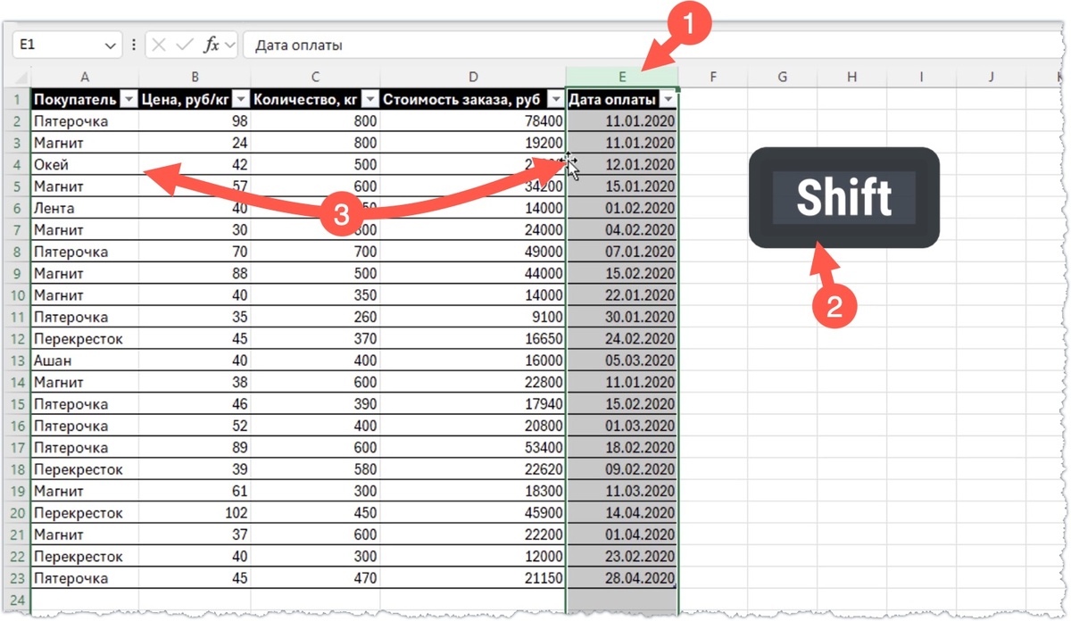Select column C header
Screen dimensions: 1071x621
coord(316,78)
